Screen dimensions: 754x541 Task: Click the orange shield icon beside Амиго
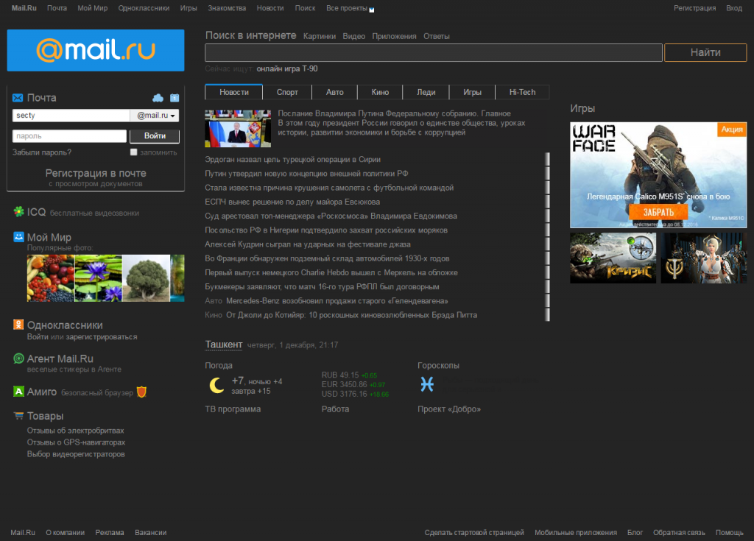pos(141,392)
